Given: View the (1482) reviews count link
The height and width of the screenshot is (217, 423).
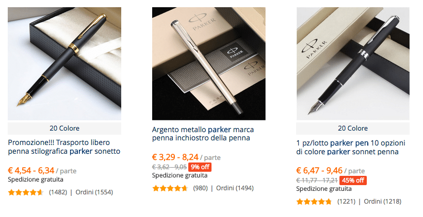Looking at the screenshot, I should pyautogui.click(x=58, y=192).
